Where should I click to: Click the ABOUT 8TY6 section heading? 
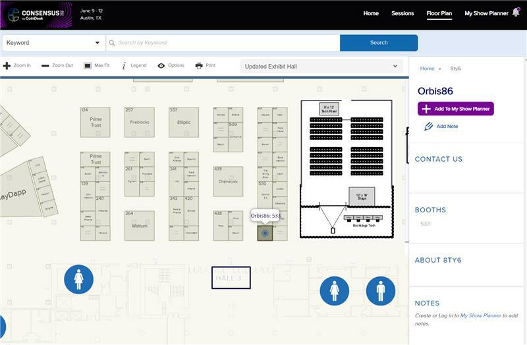click(438, 260)
